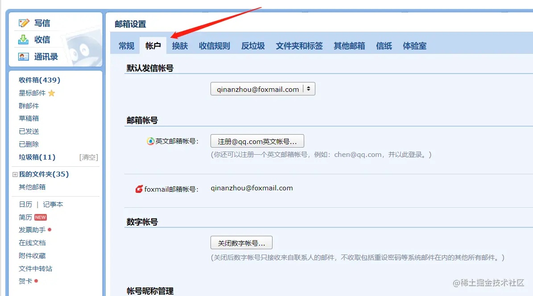Open 在线文档 online documents
The width and height of the screenshot is (533, 296).
coord(32,243)
